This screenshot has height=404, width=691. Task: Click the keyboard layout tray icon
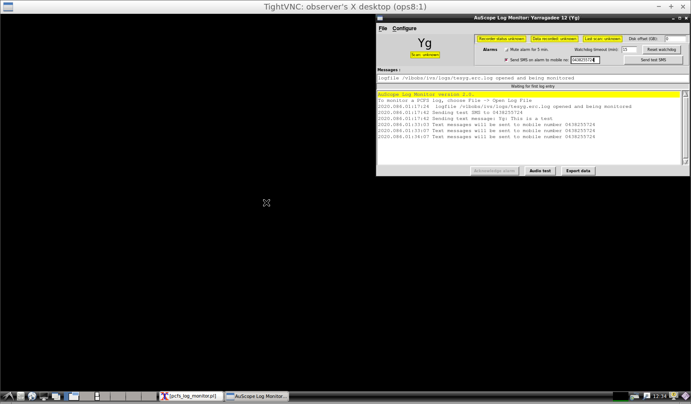coord(634,396)
